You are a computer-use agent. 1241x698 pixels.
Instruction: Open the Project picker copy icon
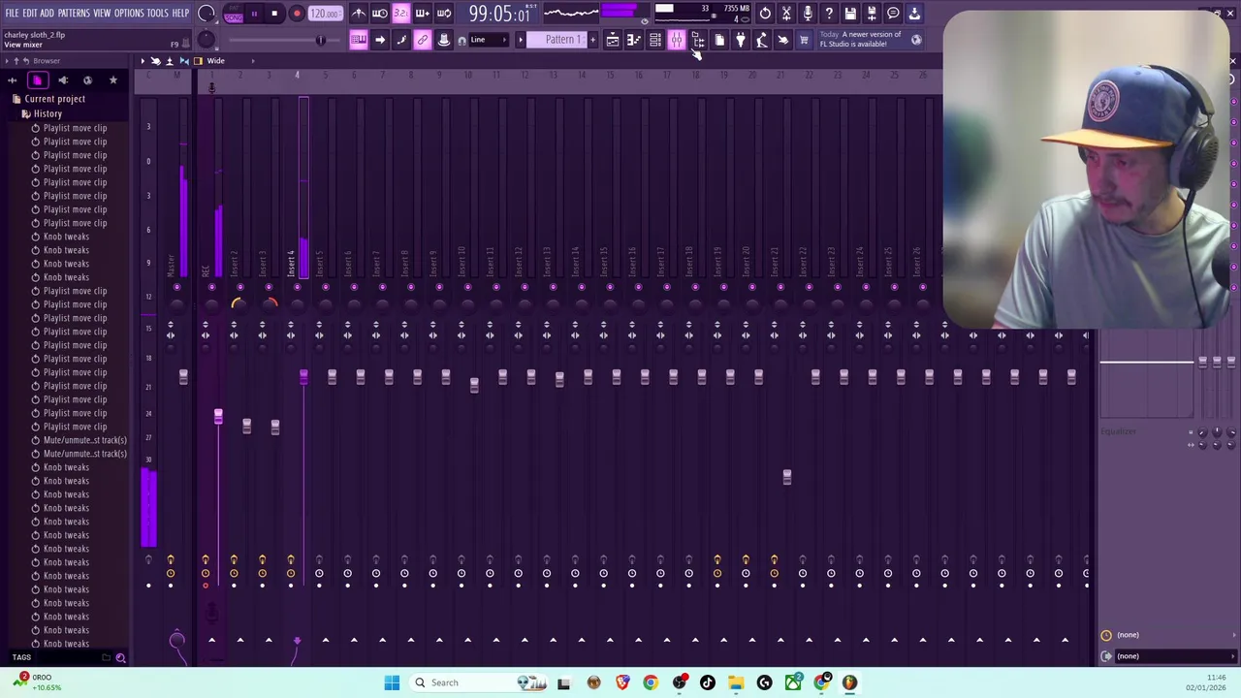pyautogui.click(x=719, y=40)
